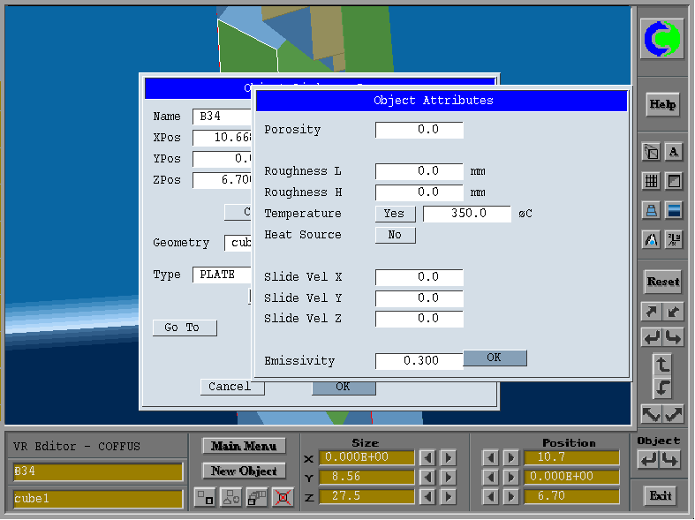695x520 pixels.
Task: Click the Emissivity input field
Action: click(x=419, y=361)
